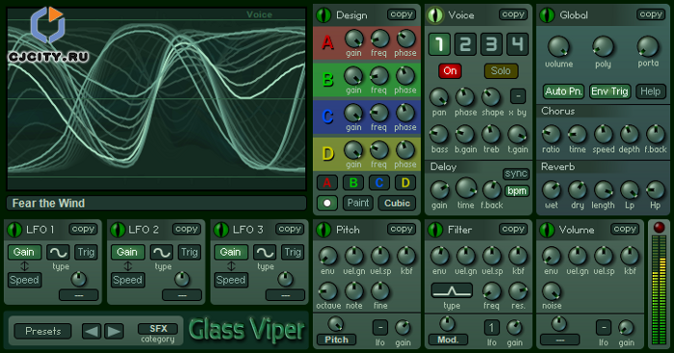Select voice tab 3

(x=491, y=44)
